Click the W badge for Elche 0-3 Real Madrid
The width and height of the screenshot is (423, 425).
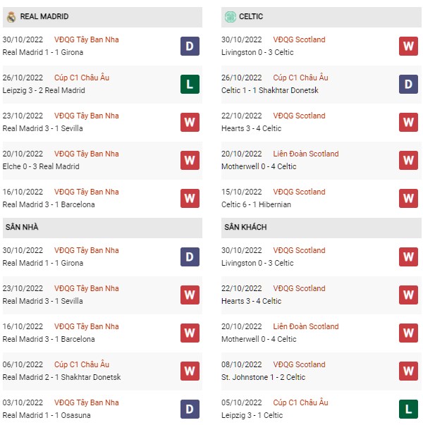click(x=190, y=161)
